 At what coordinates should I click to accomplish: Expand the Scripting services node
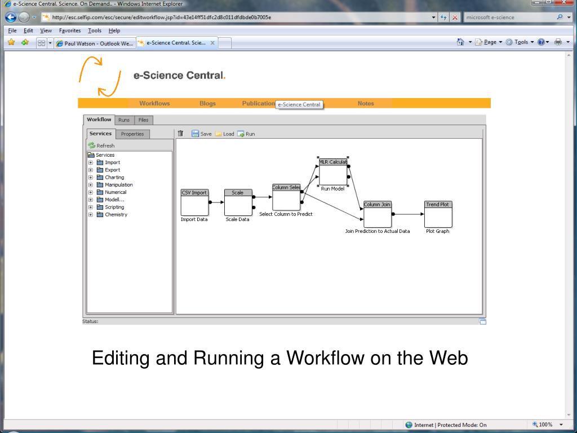point(91,207)
